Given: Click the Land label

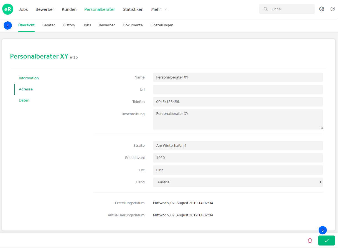Looking at the screenshot, I should [140, 182].
